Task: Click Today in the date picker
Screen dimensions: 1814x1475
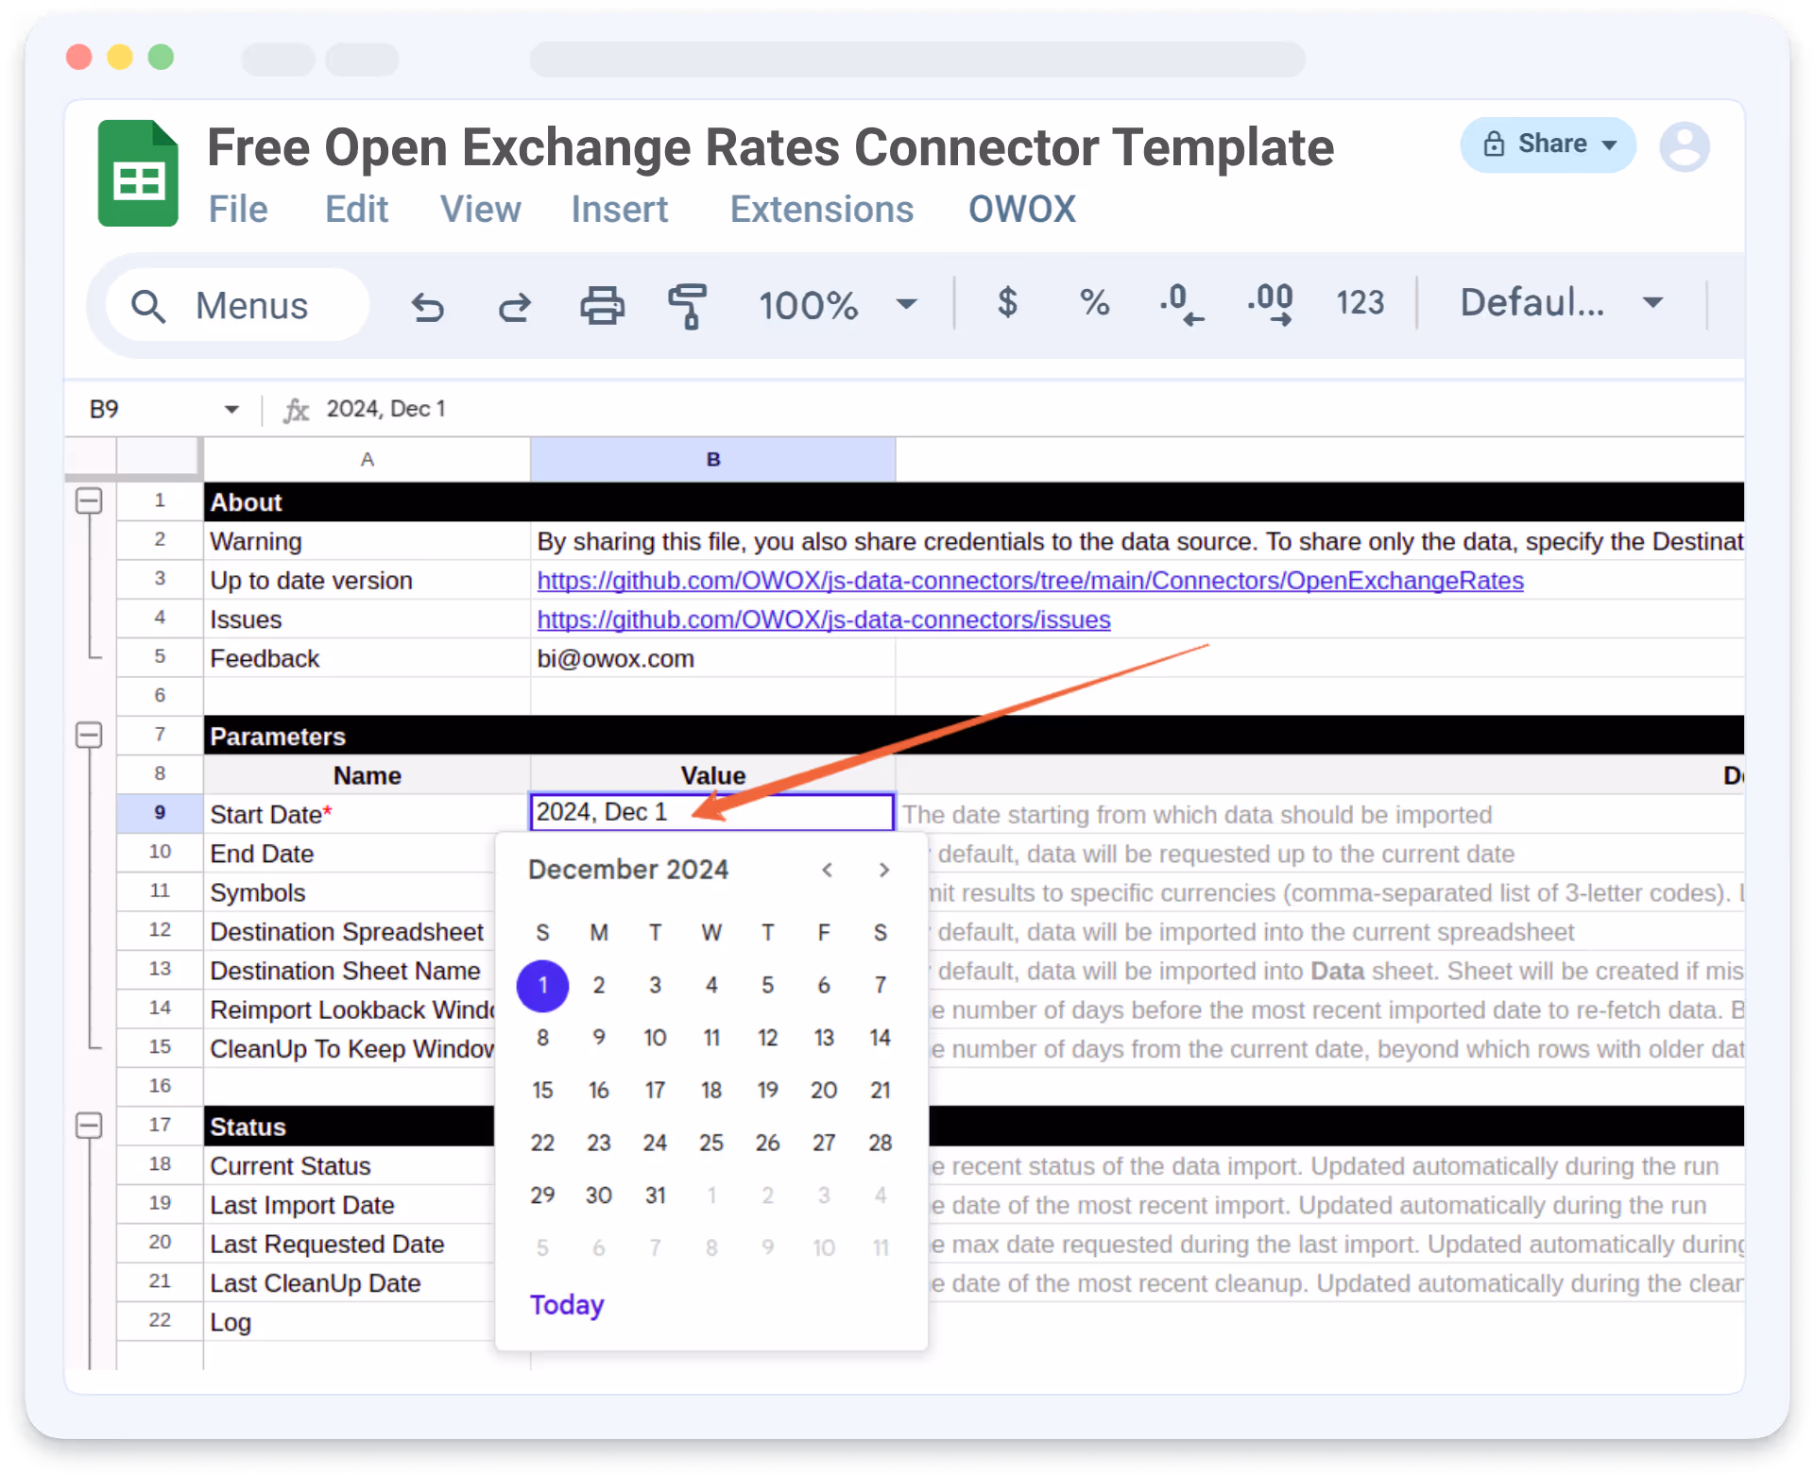Action: coord(567,1304)
